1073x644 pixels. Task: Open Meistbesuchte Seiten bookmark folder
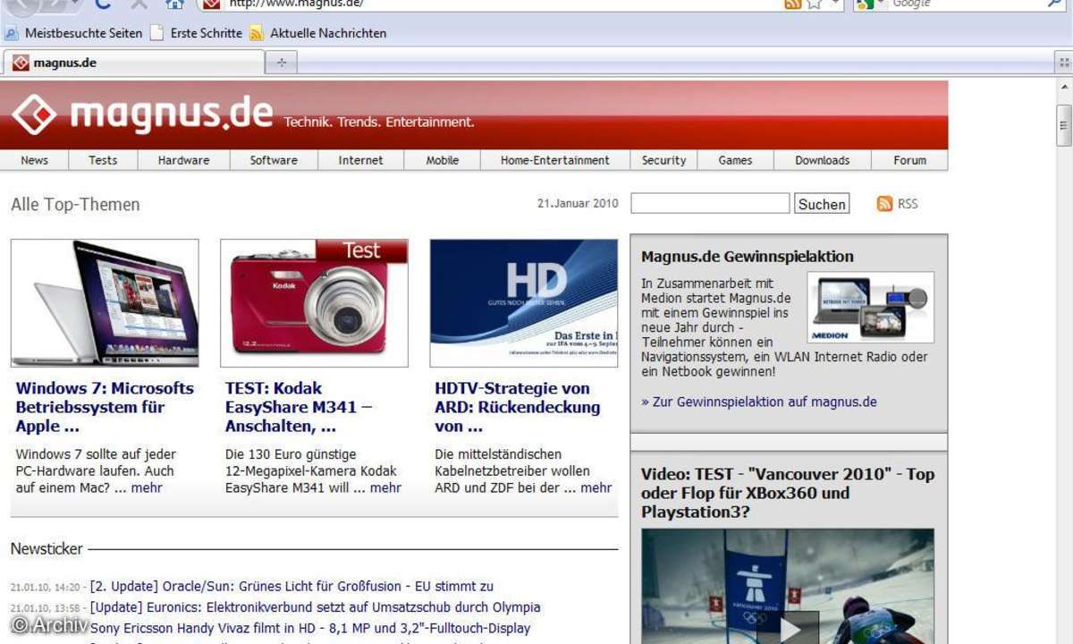click(x=73, y=33)
